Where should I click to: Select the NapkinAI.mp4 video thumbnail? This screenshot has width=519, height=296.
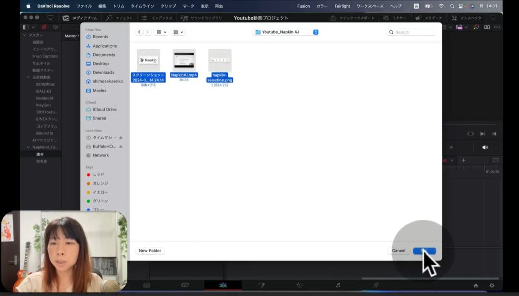point(184,61)
